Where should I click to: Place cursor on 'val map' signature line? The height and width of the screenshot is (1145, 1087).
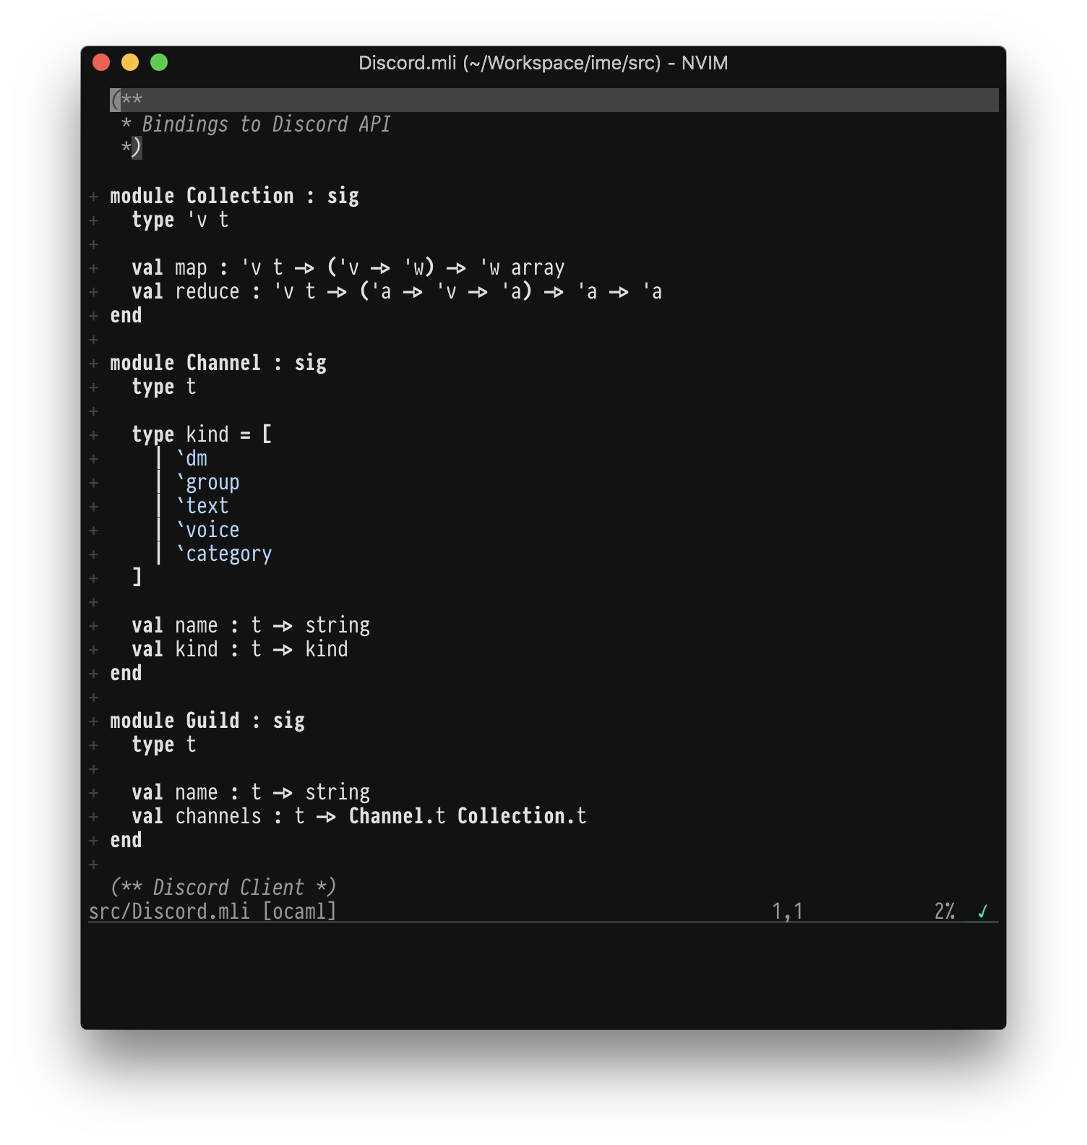point(348,268)
